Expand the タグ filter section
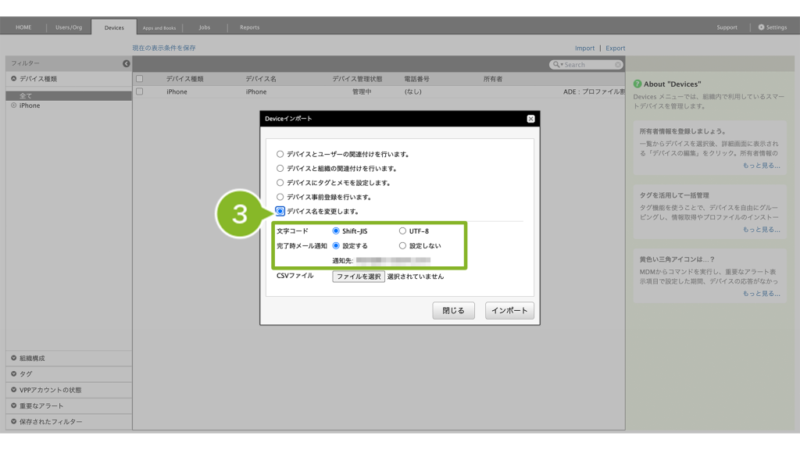Image resolution: width=800 pixels, height=450 pixels. [x=13, y=373]
